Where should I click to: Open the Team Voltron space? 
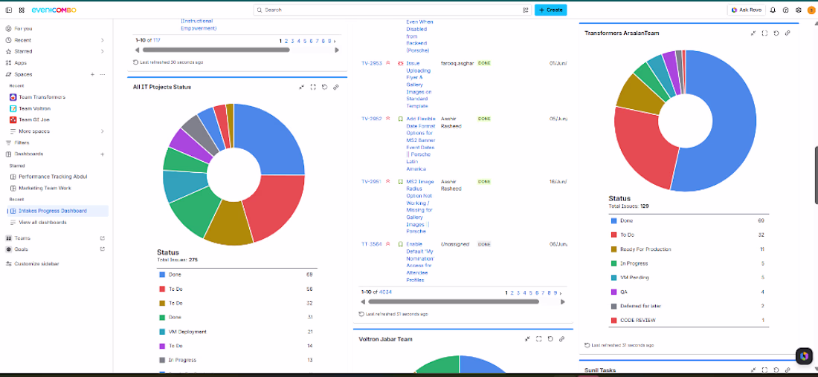[34, 108]
